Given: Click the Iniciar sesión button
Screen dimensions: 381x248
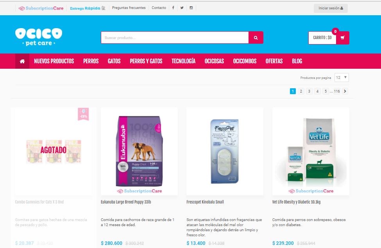Looking at the screenshot, I should click(x=331, y=8).
